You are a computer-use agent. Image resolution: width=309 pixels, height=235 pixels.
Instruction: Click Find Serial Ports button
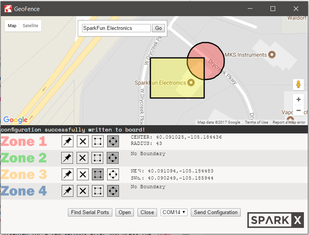90,212
